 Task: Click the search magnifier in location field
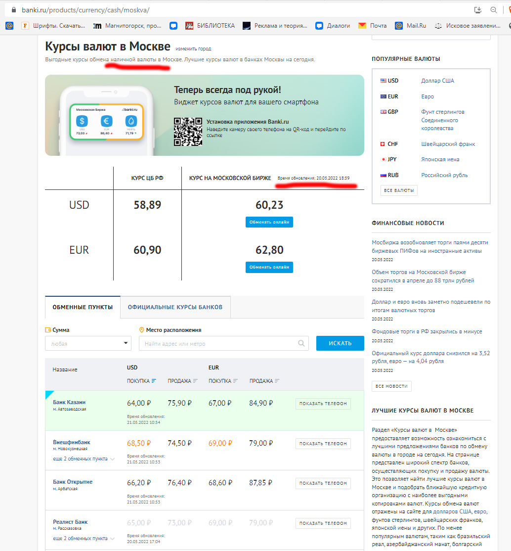click(x=301, y=343)
